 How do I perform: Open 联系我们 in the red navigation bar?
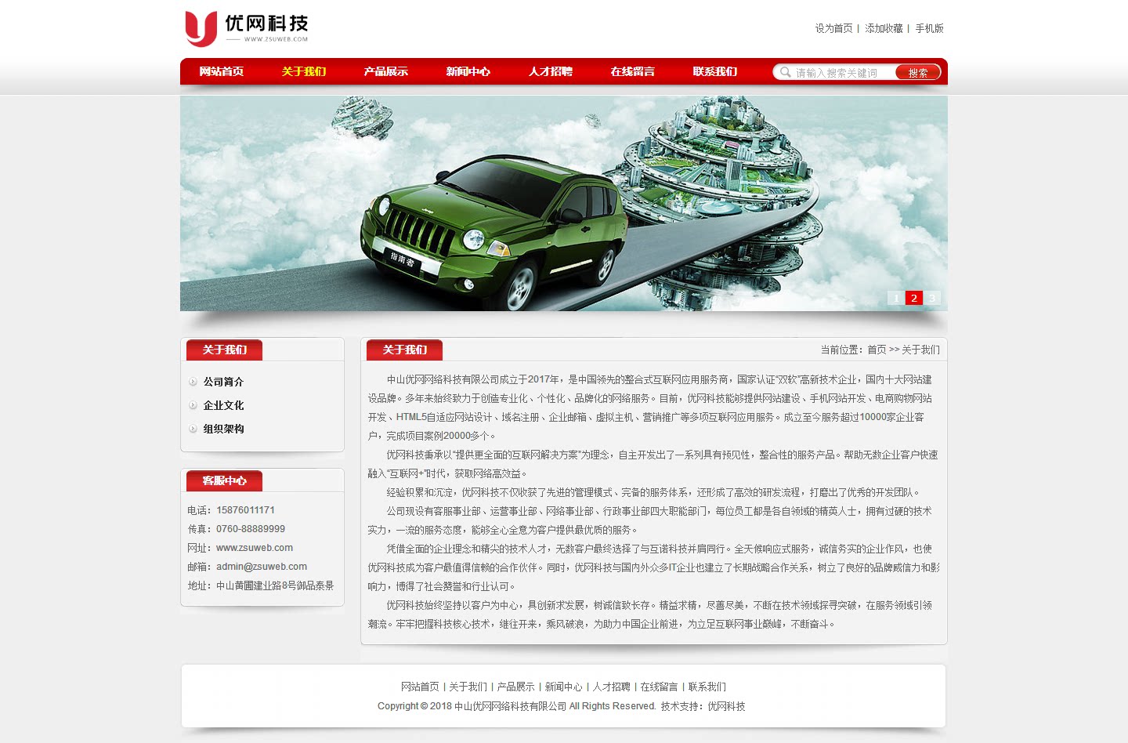[x=715, y=71]
